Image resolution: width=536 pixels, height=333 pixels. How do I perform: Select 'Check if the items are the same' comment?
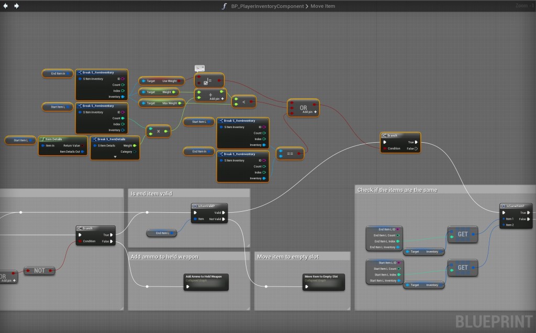(x=398, y=190)
